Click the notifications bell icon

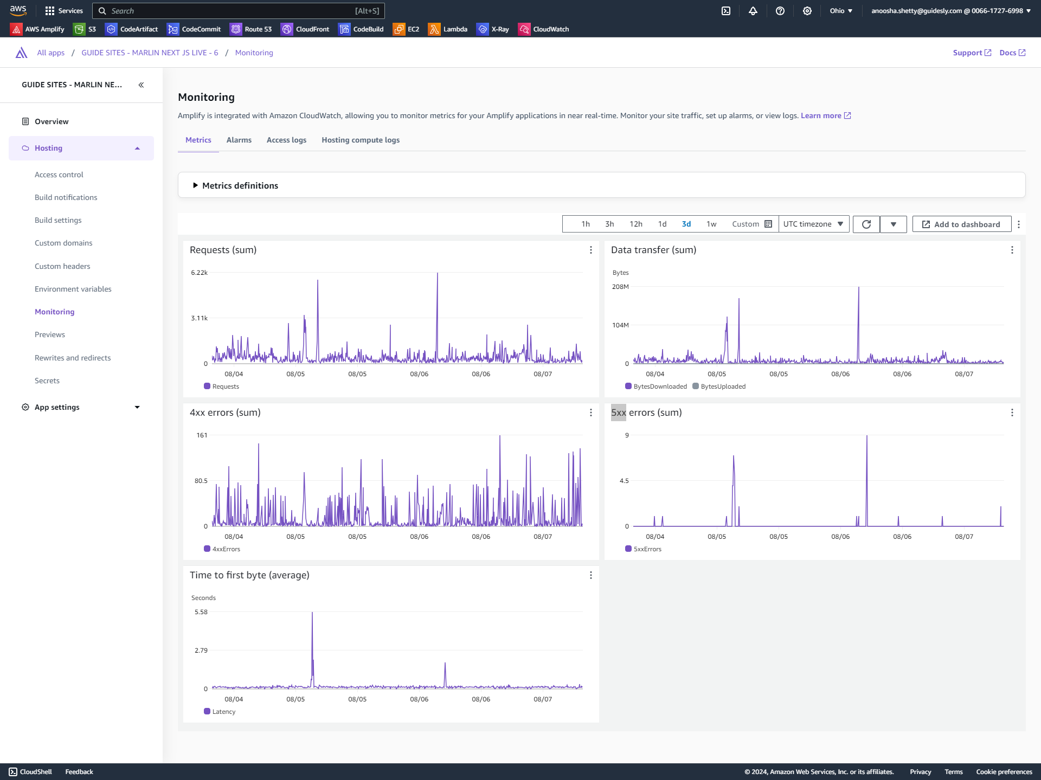[x=753, y=11]
